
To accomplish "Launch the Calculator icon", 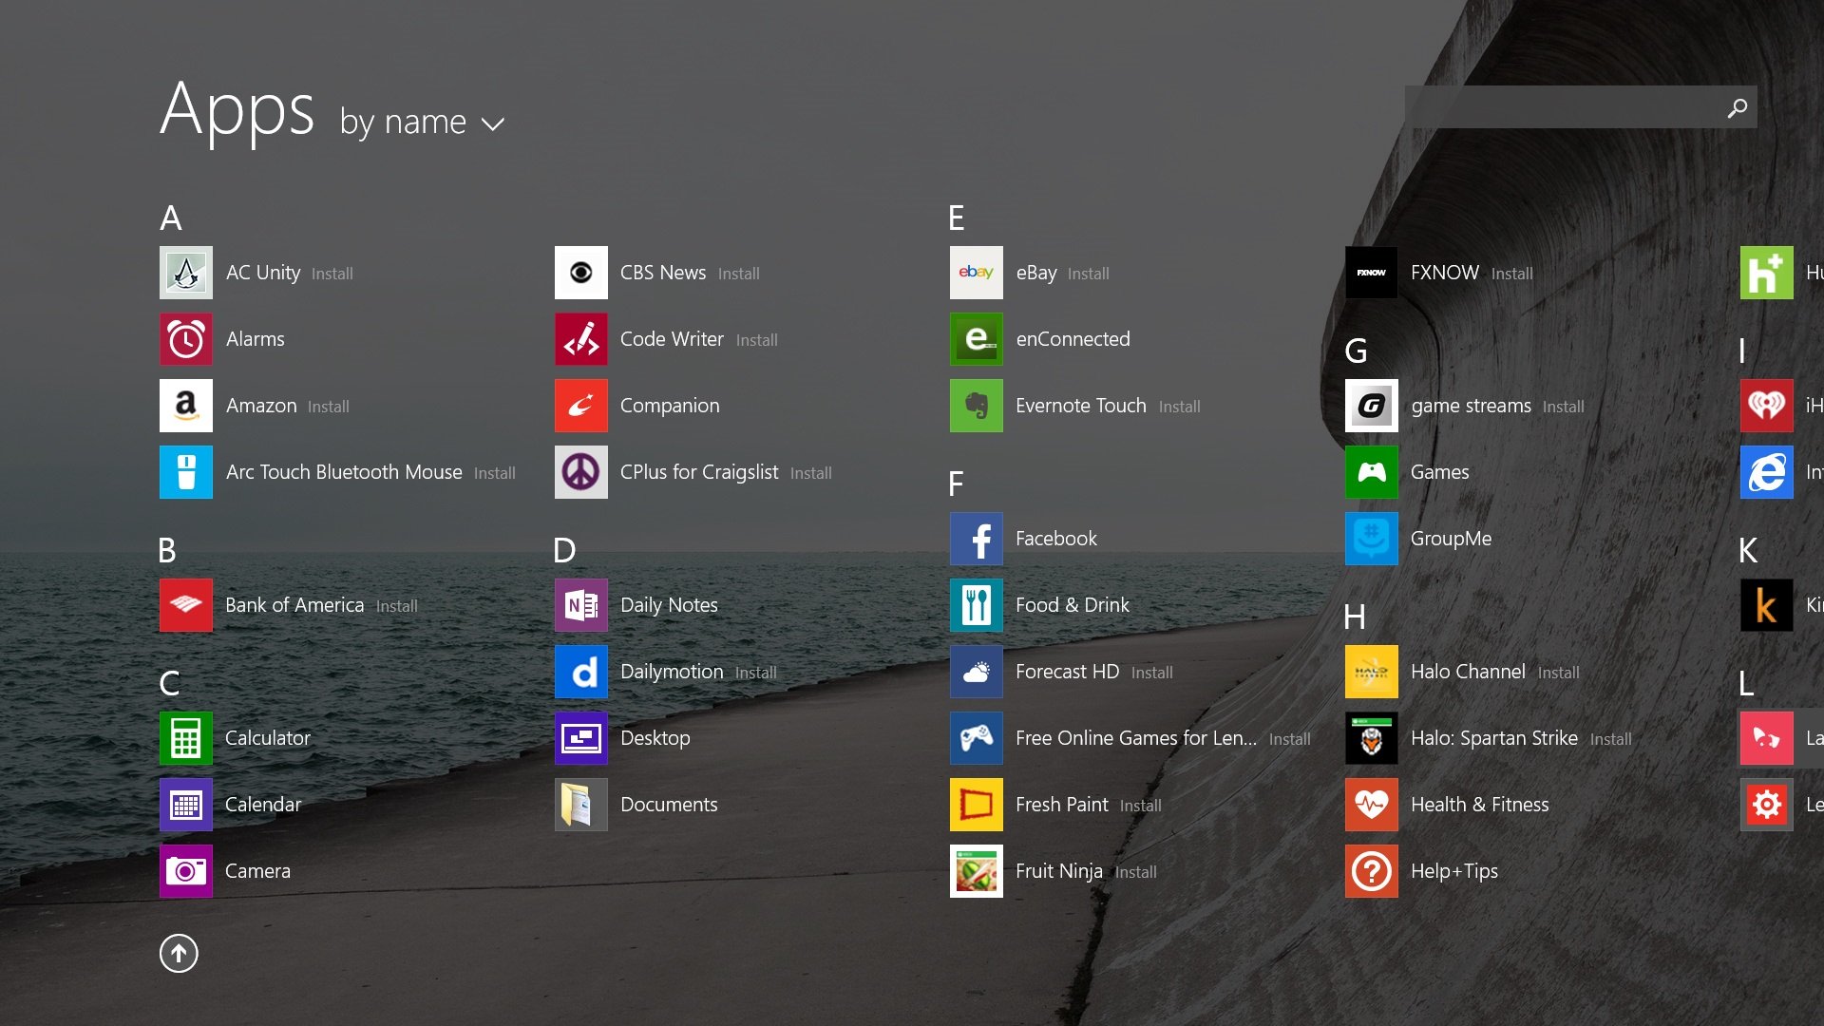I will (186, 738).
